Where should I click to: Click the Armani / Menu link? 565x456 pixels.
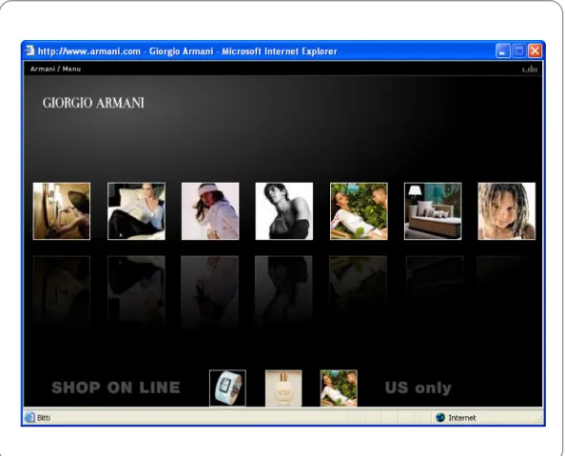click(x=55, y=69)
